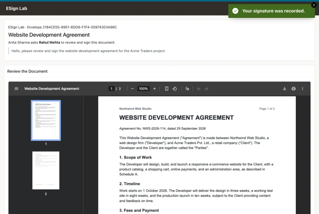
Task: Print the document
Action: point(293,89)
